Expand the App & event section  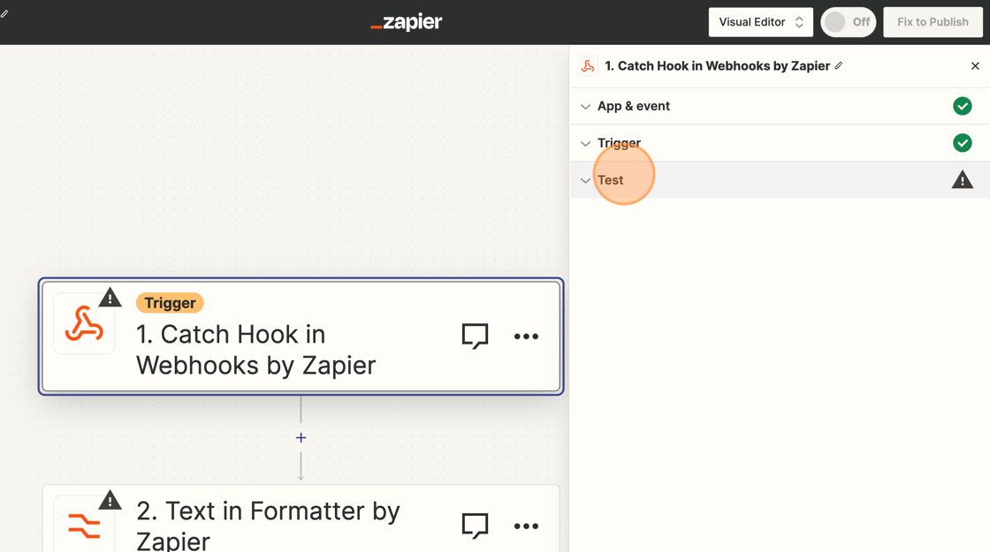click(780, 106)
